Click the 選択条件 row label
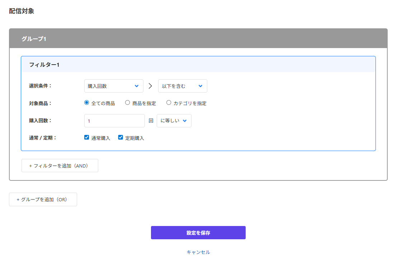 pyautogui.click(x=40, y=86)
